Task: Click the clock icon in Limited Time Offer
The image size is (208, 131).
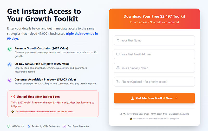Action: pos(13,97)
